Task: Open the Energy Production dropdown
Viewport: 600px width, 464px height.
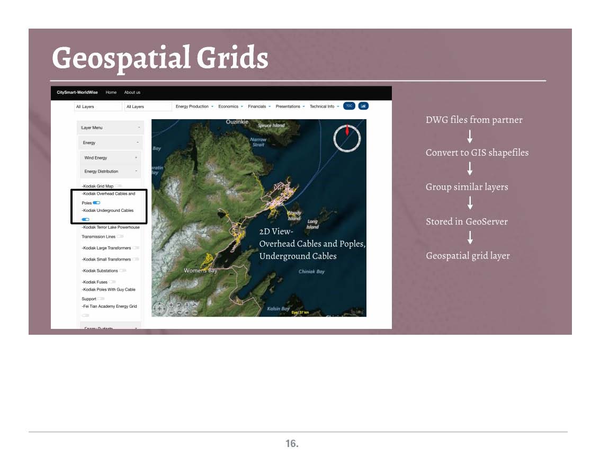Action: pos(194,106)
